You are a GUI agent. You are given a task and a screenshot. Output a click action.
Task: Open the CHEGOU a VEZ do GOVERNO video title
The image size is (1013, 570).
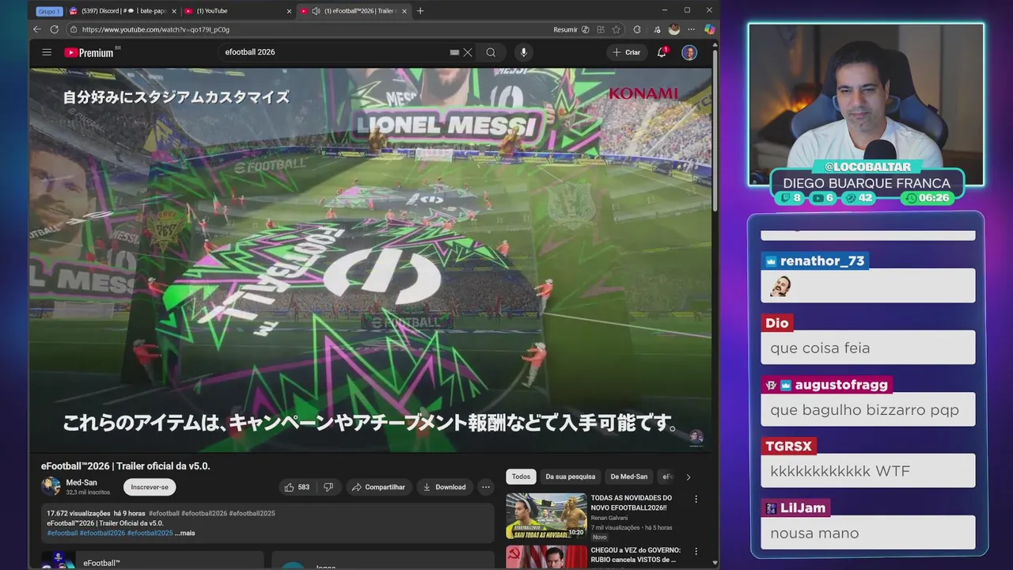(635, 555)
